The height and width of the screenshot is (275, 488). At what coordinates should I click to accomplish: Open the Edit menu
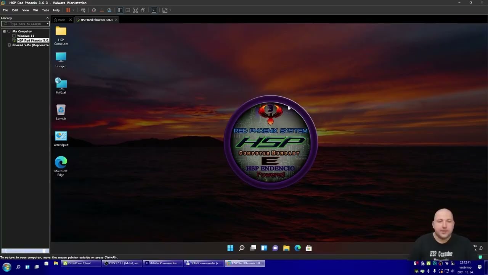click(x=15, y=10)
